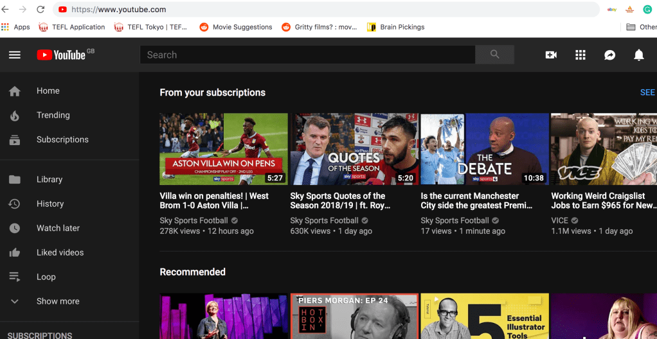Open Watch later playlist
The height and width of the screenshot is (339, 657).
(x=58, y=229)
